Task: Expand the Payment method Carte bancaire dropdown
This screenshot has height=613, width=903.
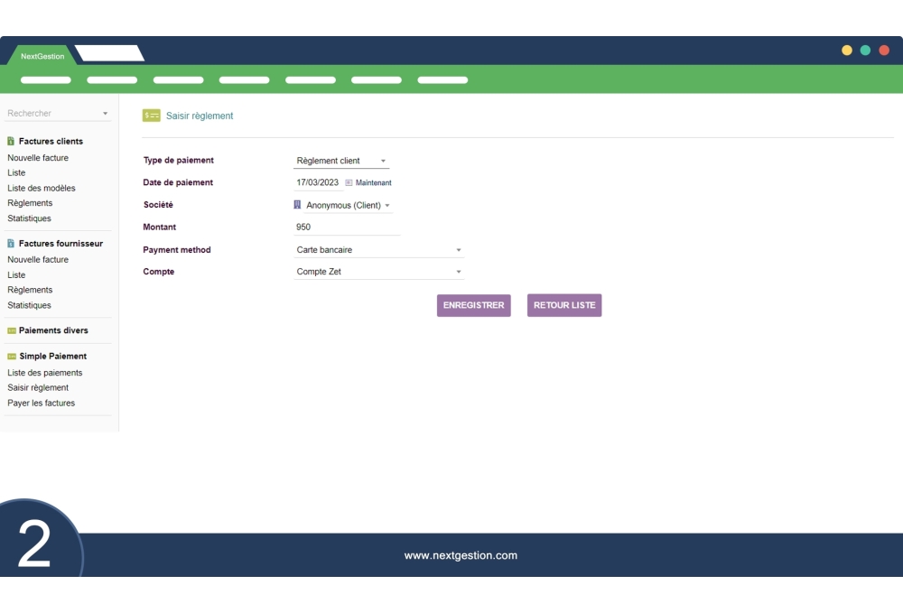Action: 378,250
